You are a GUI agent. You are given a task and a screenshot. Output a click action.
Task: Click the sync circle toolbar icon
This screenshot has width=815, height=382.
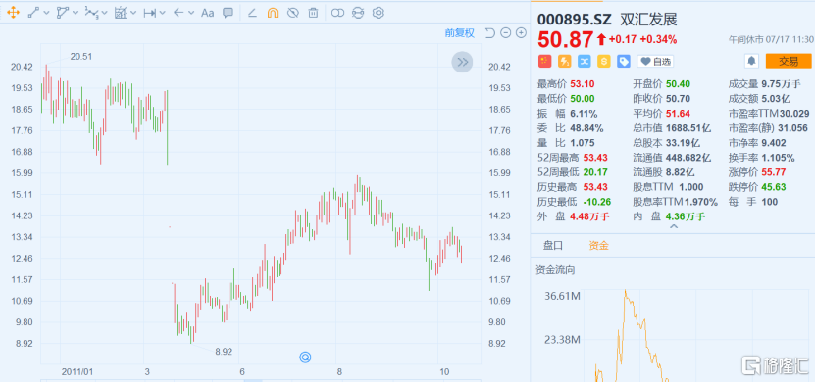click(x=358, y=13)
